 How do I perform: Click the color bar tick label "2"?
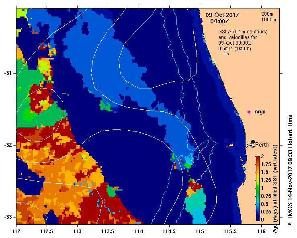262,156
